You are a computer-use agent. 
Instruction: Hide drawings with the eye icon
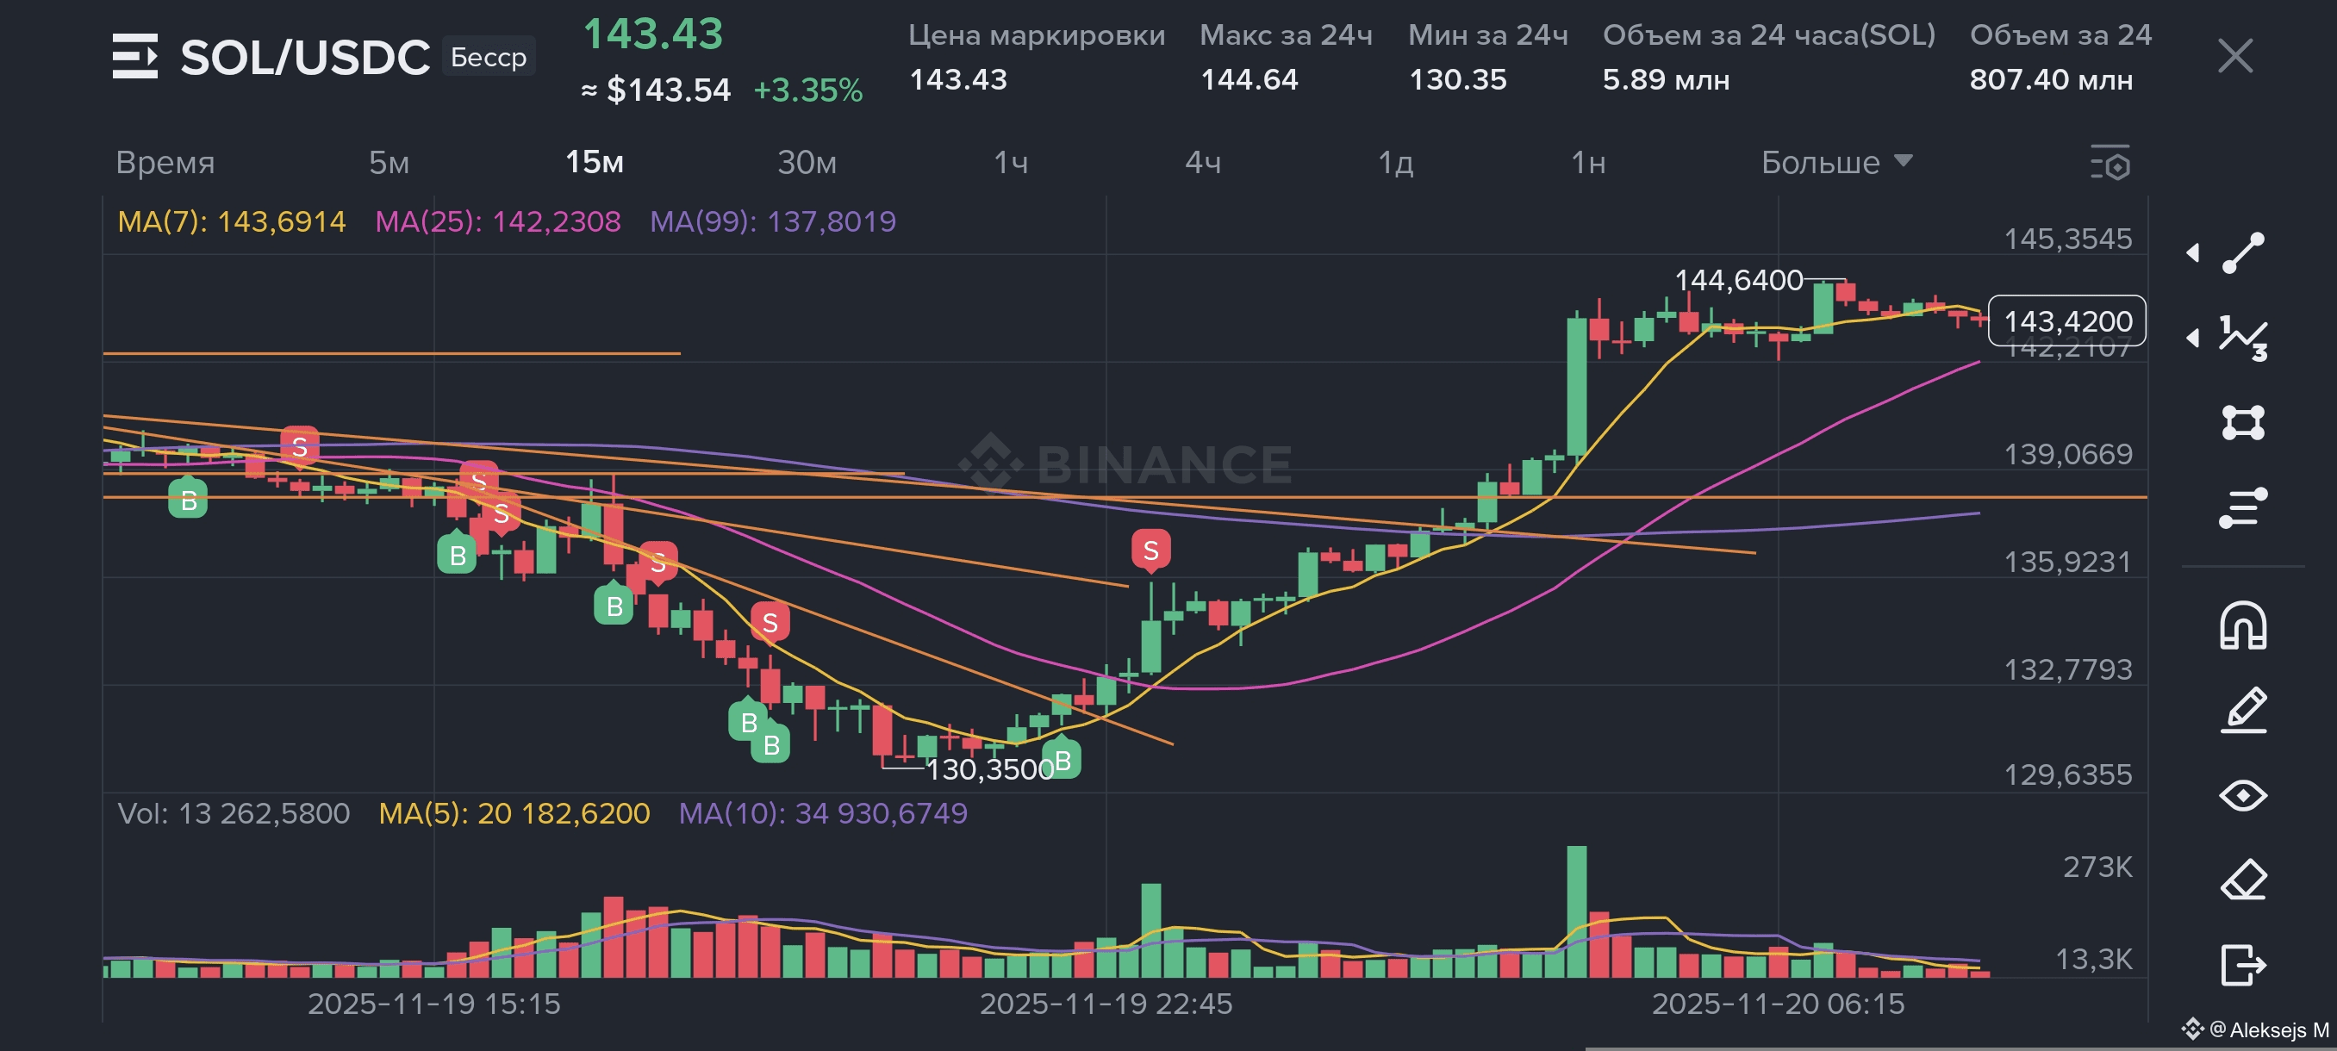click(2243, 795)
